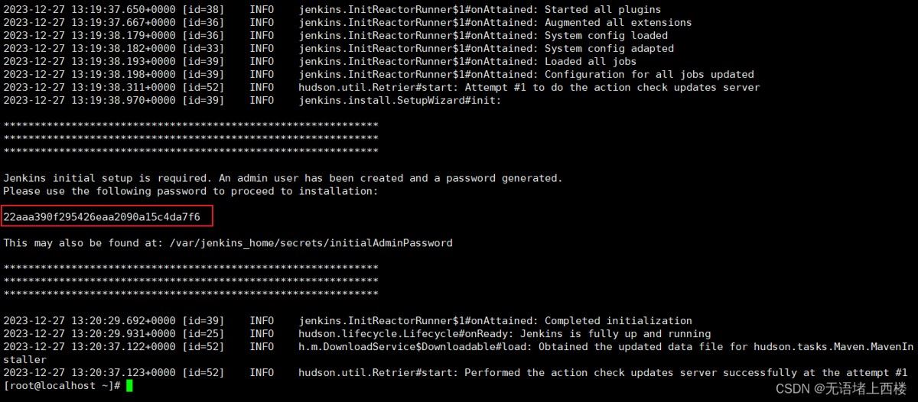Click the jenkins.install.SetupWizard#init log entry
The width and height of the screenshot is (918, 402).
(399, 100)
